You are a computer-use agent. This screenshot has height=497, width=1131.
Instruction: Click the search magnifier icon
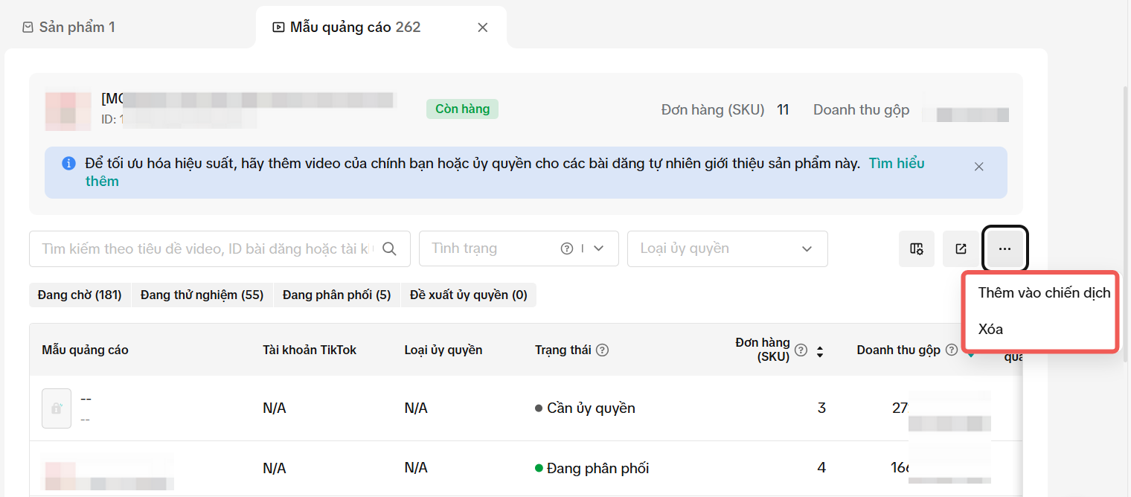[x=389, y=248]
